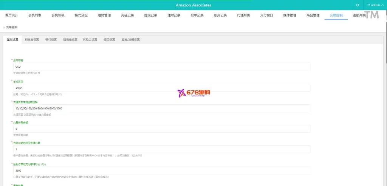Click the phone area code field +962

161,88
